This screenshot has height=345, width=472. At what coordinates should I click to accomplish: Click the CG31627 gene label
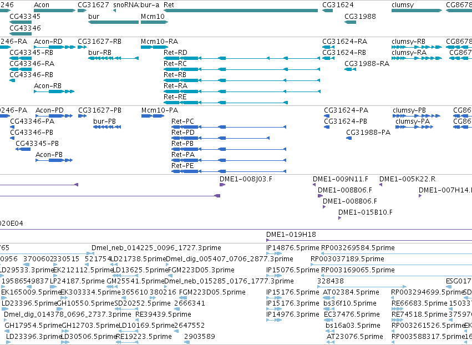click(93, 5)
